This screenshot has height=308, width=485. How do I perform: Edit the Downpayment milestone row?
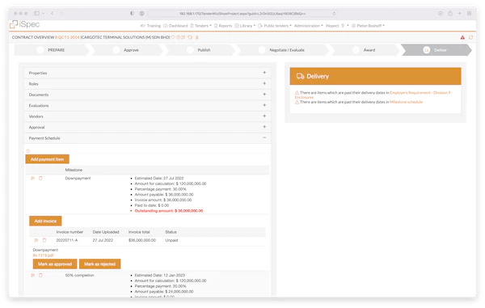(x=32, y=178)
